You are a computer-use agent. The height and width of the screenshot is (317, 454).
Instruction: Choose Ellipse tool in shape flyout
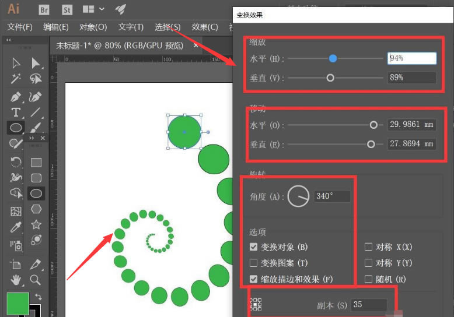(36, 193)
